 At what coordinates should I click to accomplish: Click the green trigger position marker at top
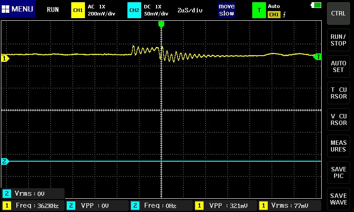161,24
